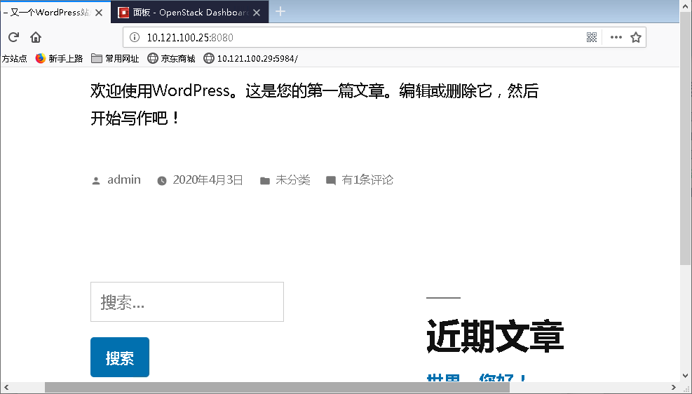Open the 有1条评论 comments link
The width and height of the screenshot is (692, 394).
click(367, 179)
